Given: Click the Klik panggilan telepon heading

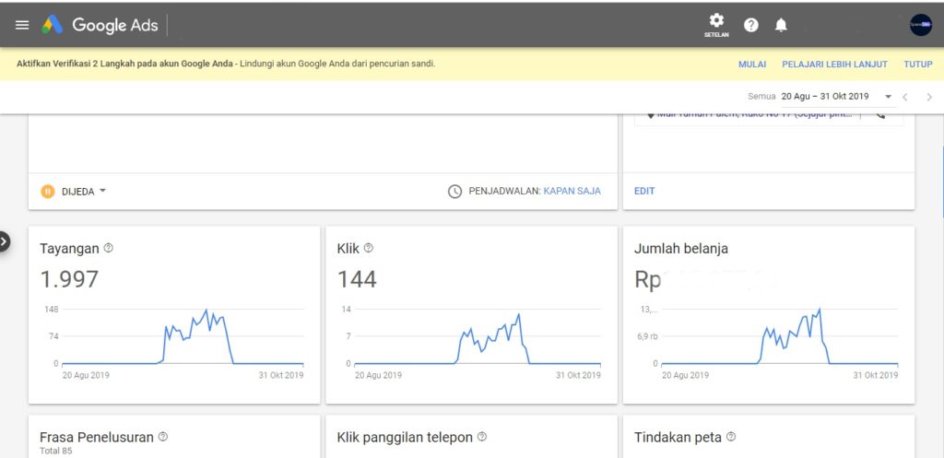Looking at the screenshot, I should coord(405,438).
